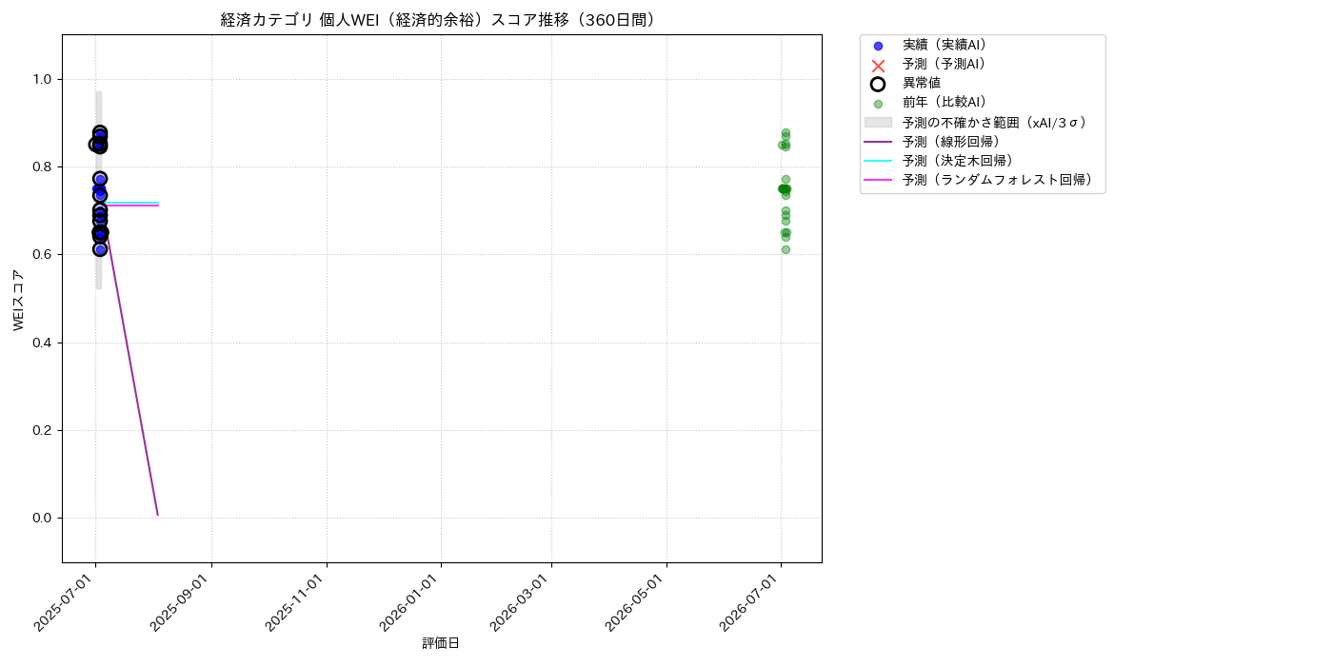Click the blue 実績(実績AI) legend marker
This screenshot has width=1333, height=666.
pos(878,46)
